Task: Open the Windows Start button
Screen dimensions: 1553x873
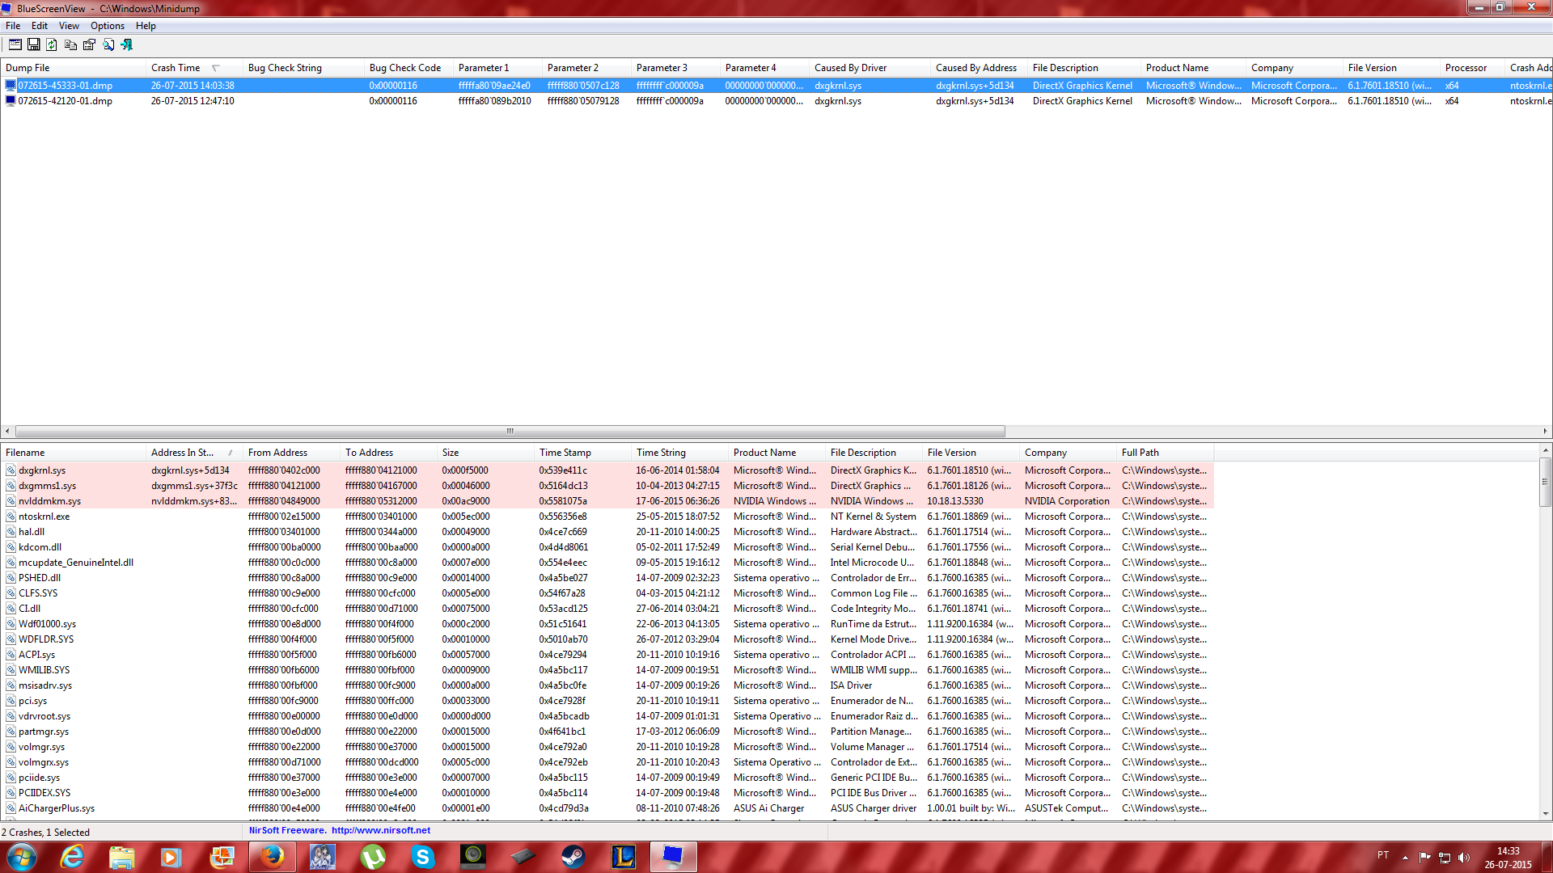Action: (x=22, y=857)
